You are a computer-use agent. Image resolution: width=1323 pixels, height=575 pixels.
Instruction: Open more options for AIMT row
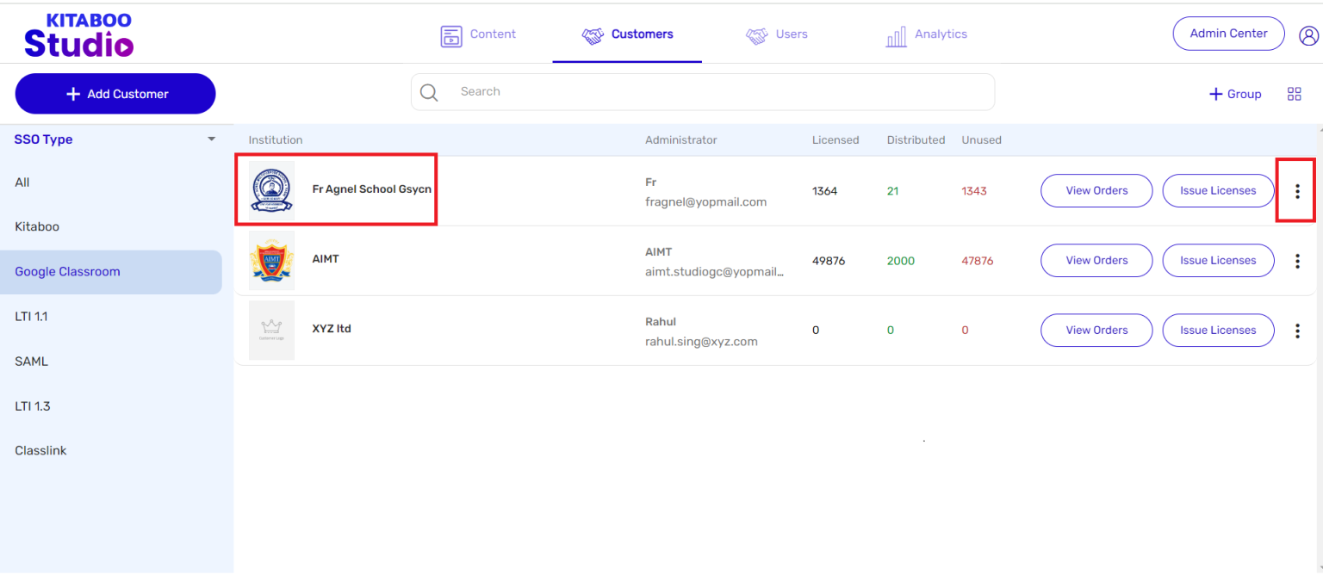pyautogui.click(x=1297, y=261)
